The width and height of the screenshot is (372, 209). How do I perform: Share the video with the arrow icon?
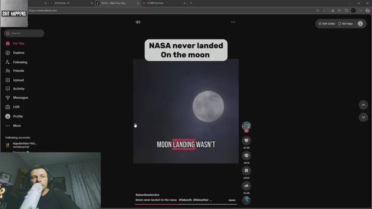pos(246,186)
